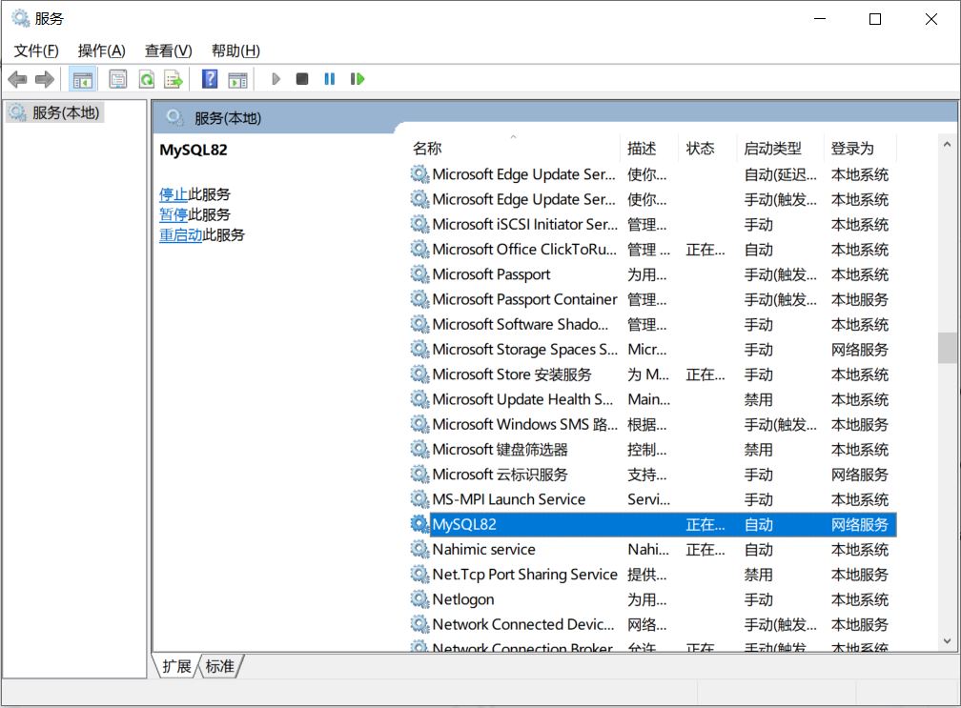
Task: Start service with the play toolbar icon
Action: (x=276, y=79)
